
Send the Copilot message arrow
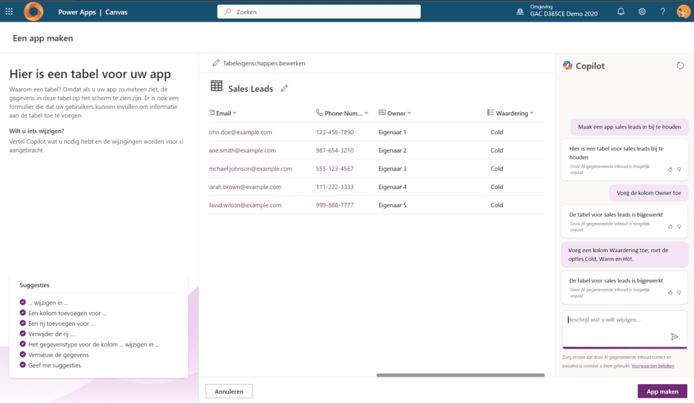pyautogui.click(x=674, y=337)
